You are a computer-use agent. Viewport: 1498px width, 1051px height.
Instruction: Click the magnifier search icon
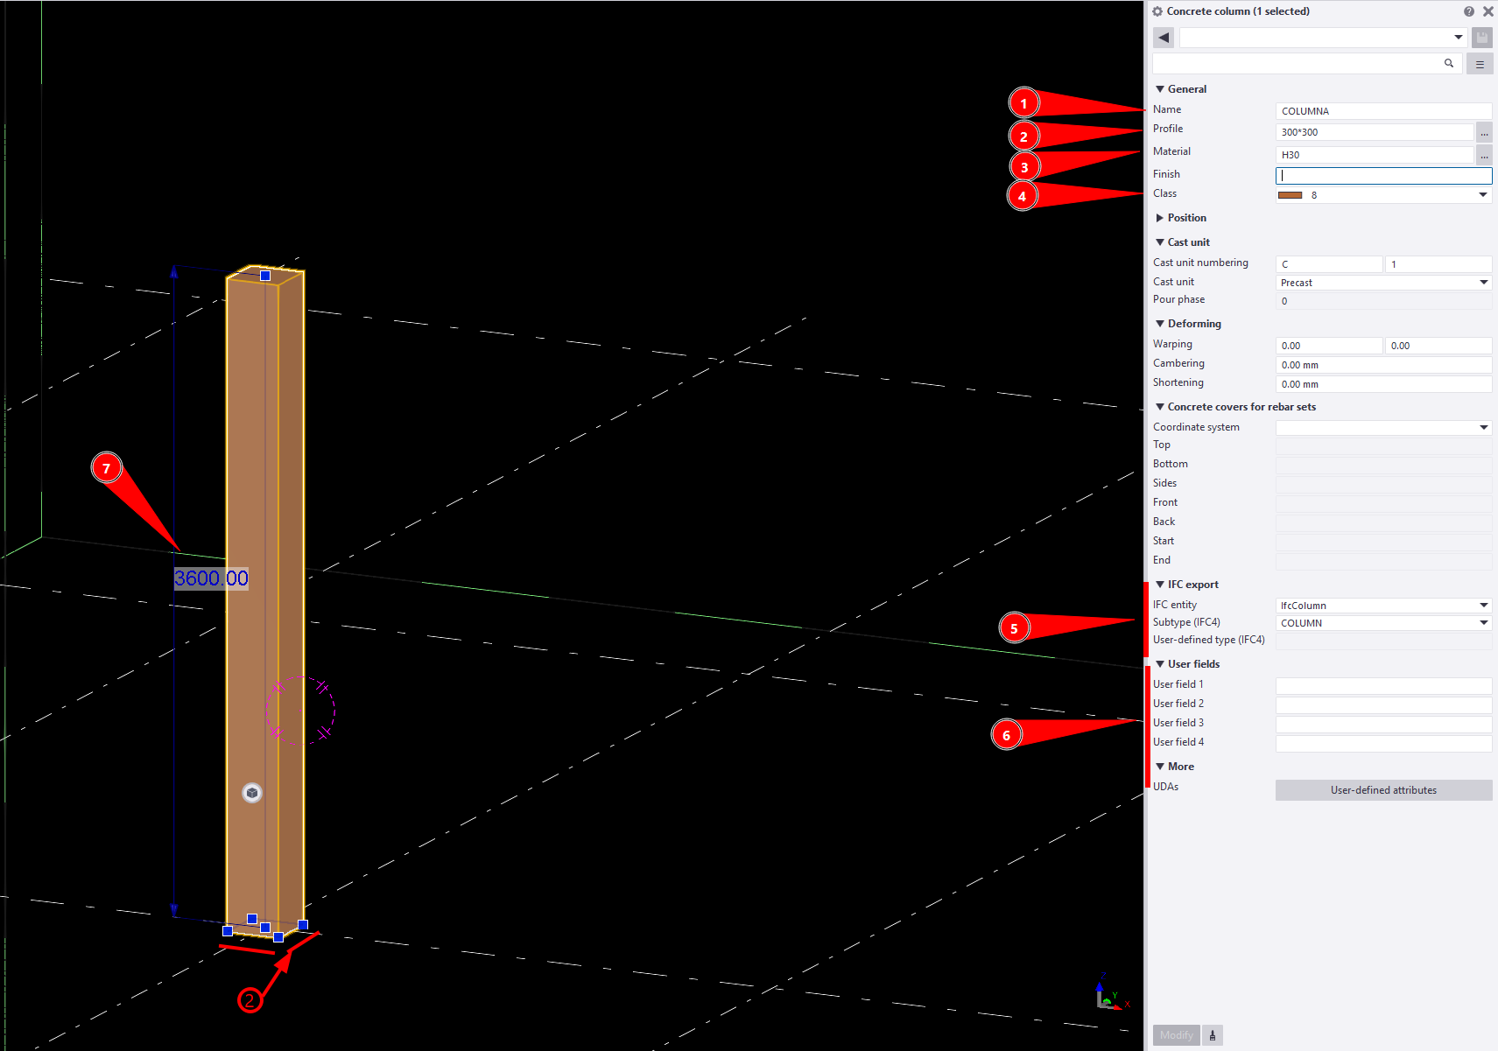click(x=1449, y=63)
